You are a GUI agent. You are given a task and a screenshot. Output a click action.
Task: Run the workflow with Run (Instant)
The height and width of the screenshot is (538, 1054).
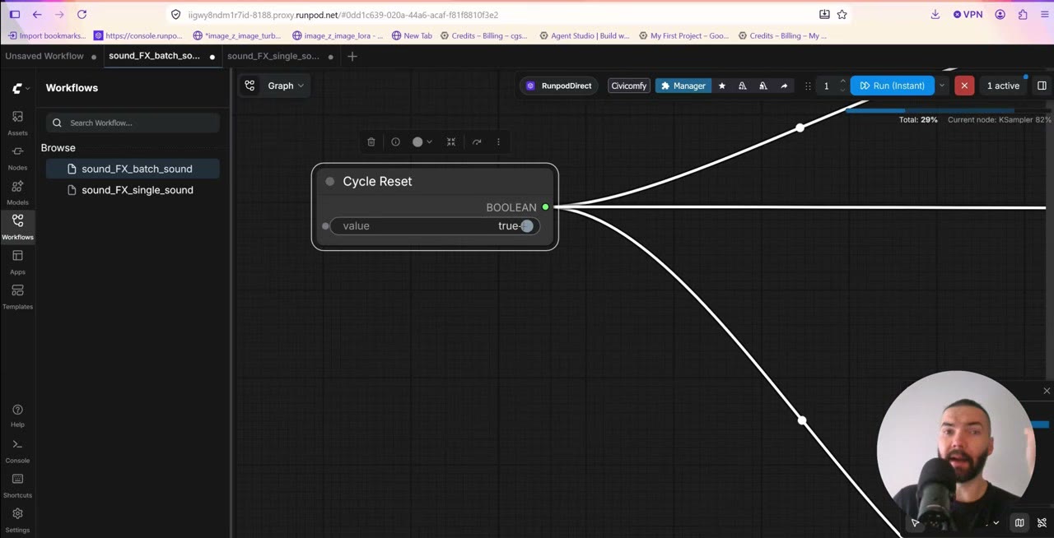click(x=892, y=86)
